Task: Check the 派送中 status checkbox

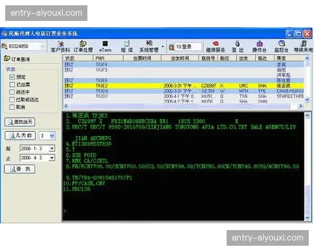Action: pos(12,92)
